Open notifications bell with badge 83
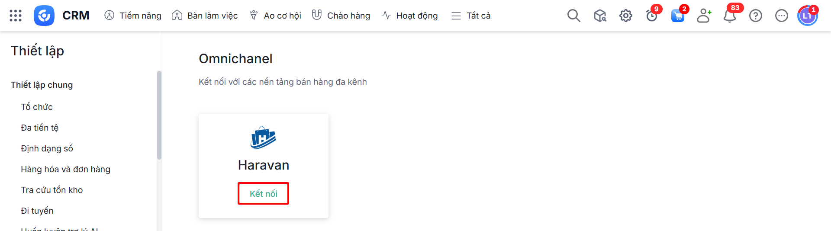831x231 pixels. [x=730, y=16]
